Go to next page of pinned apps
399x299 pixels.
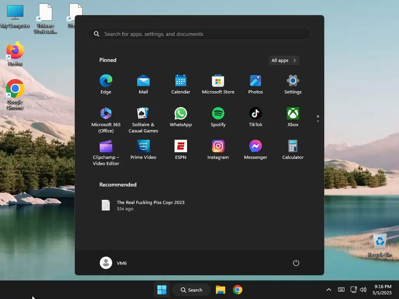click(318, 121)
